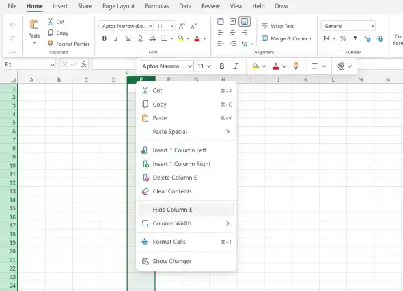Toggle center horizontal alignment in the ribbon

pos(232,32)
